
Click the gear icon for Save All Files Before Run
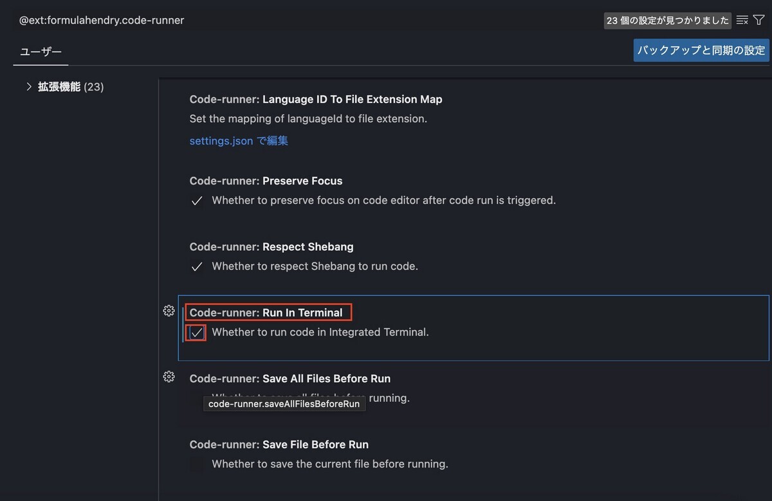coord(169,376)
